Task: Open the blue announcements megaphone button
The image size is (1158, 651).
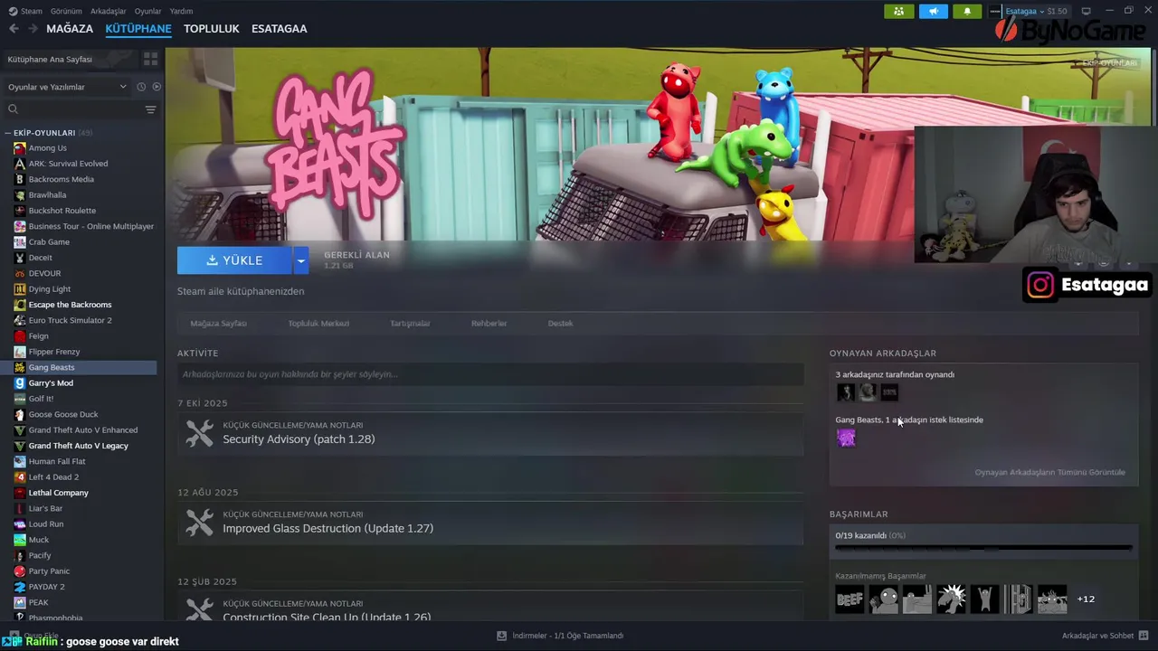Action: pos(933,11)
